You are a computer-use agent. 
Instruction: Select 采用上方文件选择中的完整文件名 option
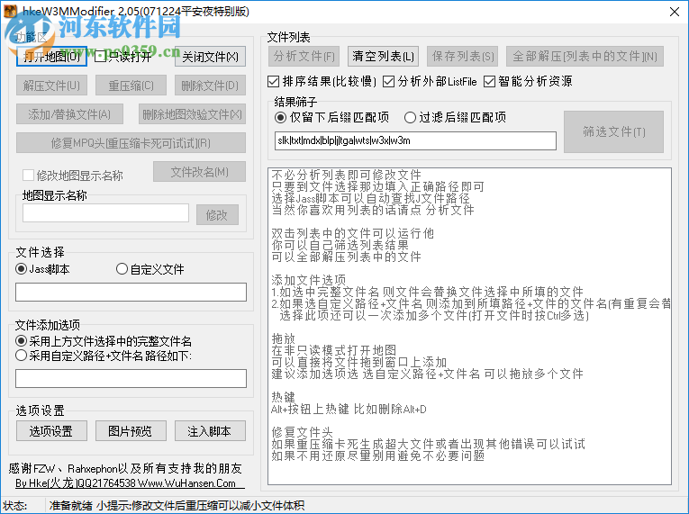[x=104, y=341]
